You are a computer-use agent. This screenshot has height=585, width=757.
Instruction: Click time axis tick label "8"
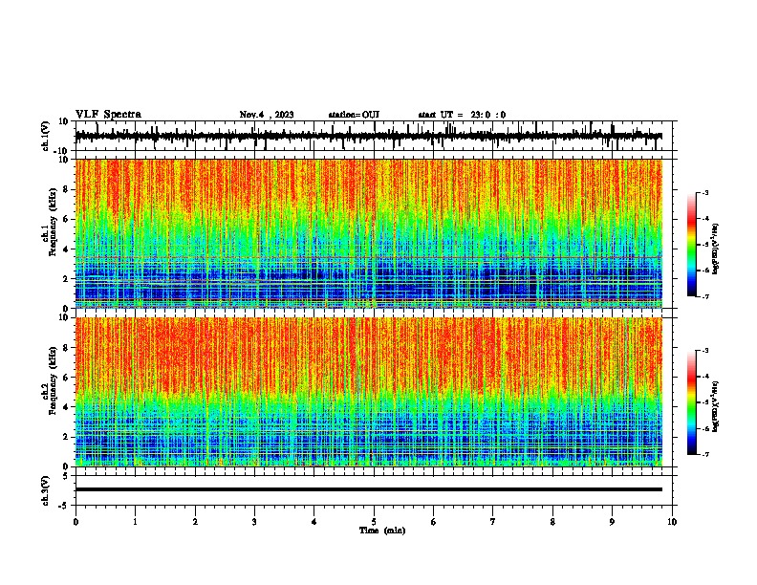tap(552, 522)
